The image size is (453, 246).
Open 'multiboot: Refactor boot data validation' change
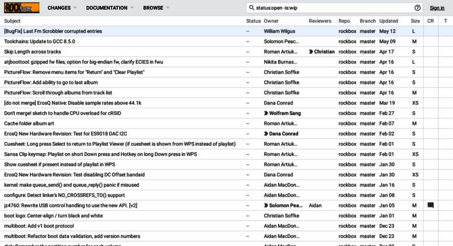coord(72,236)
